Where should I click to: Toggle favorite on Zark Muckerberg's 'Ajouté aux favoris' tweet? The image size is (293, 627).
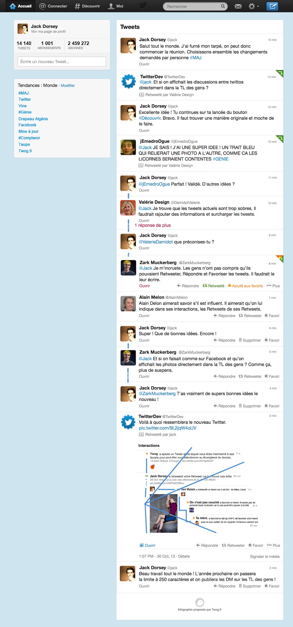pos(245,286)
